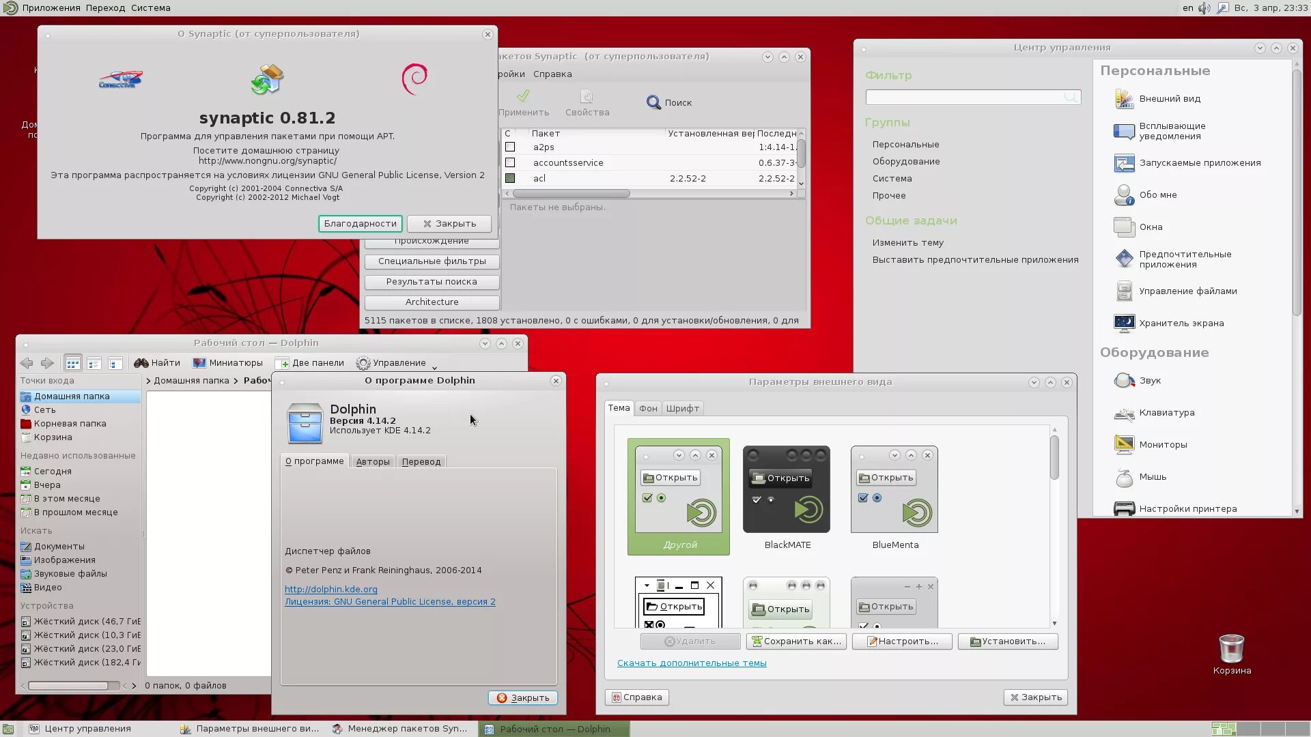Viewport: 1311px width, 737px height.
Task: Click Dolphin's back navigation arrow
Action: pyautogui.click(x=27, y=363)
